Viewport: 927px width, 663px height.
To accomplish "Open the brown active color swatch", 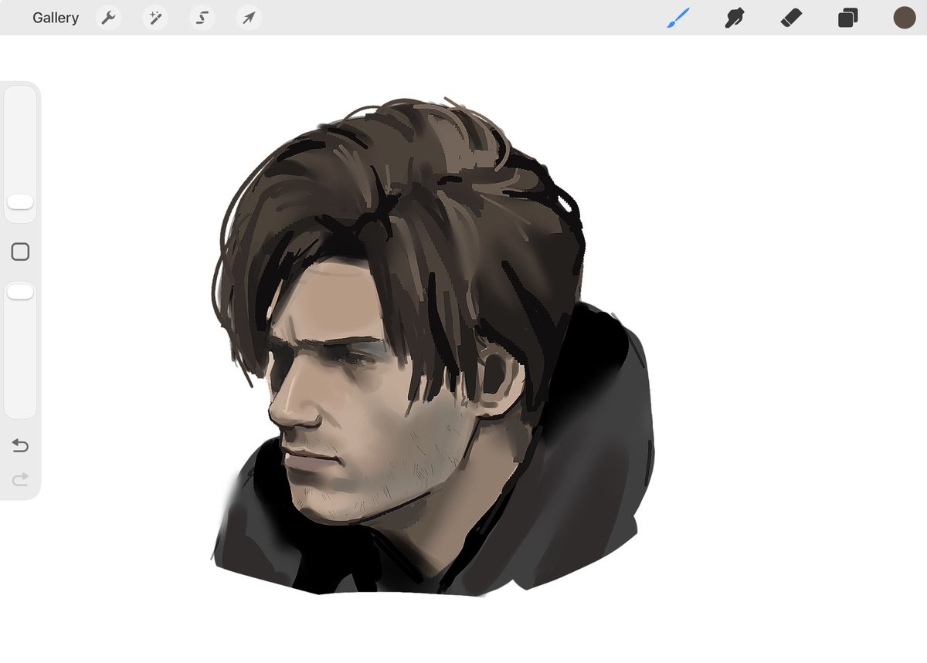I will click(904, 18).
